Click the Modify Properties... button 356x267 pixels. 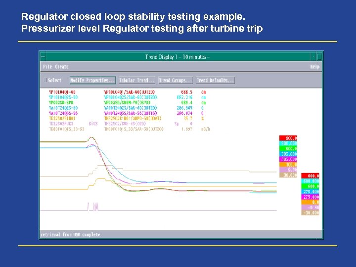coord(92,80)
